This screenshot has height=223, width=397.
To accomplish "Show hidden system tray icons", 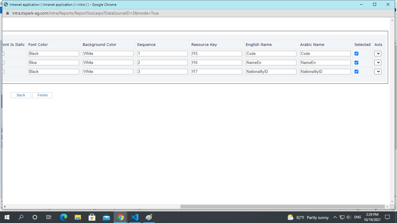I will tap(335, 217).
